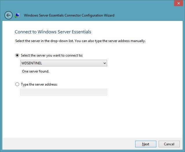Click the connector wizard computer icon
This screenshot has width=185, height=152.
17,15
